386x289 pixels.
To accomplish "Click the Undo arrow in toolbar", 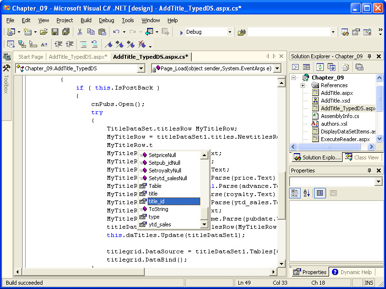I will [116, 32].
